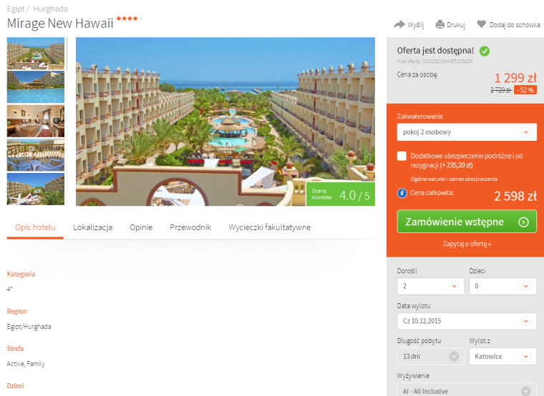The height and width of the screenshot is (396, 544).
Task: Click the star rating next to hotel name
Action: pyautogui.click(x=130, y=19)
